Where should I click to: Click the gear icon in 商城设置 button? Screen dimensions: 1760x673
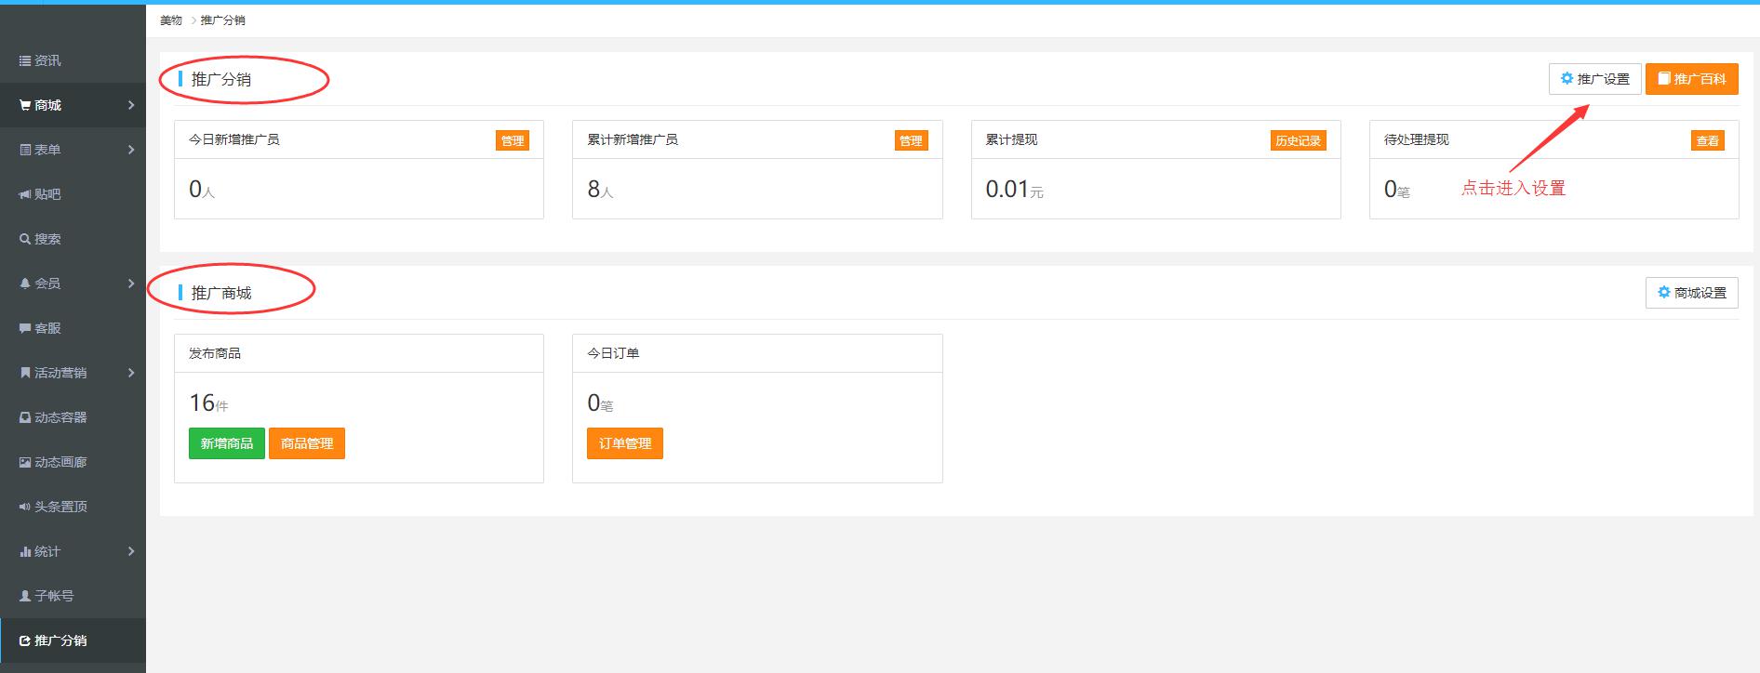pyautogui.click(x=1663, y=293)
